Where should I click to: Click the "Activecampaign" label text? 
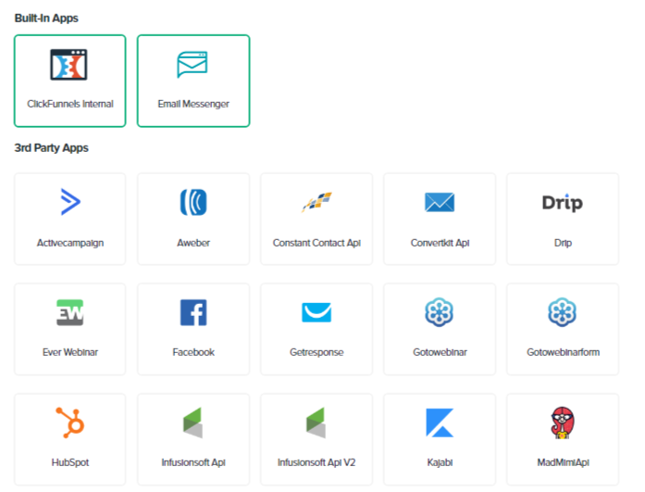point(70,243)
